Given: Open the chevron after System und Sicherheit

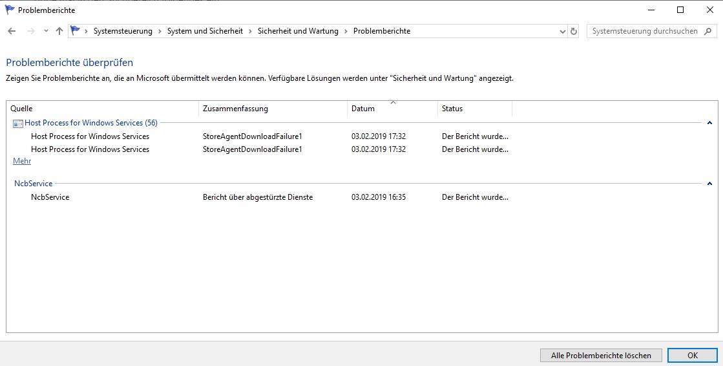Looking at the screenshot, I should click(x=251, y=31).
